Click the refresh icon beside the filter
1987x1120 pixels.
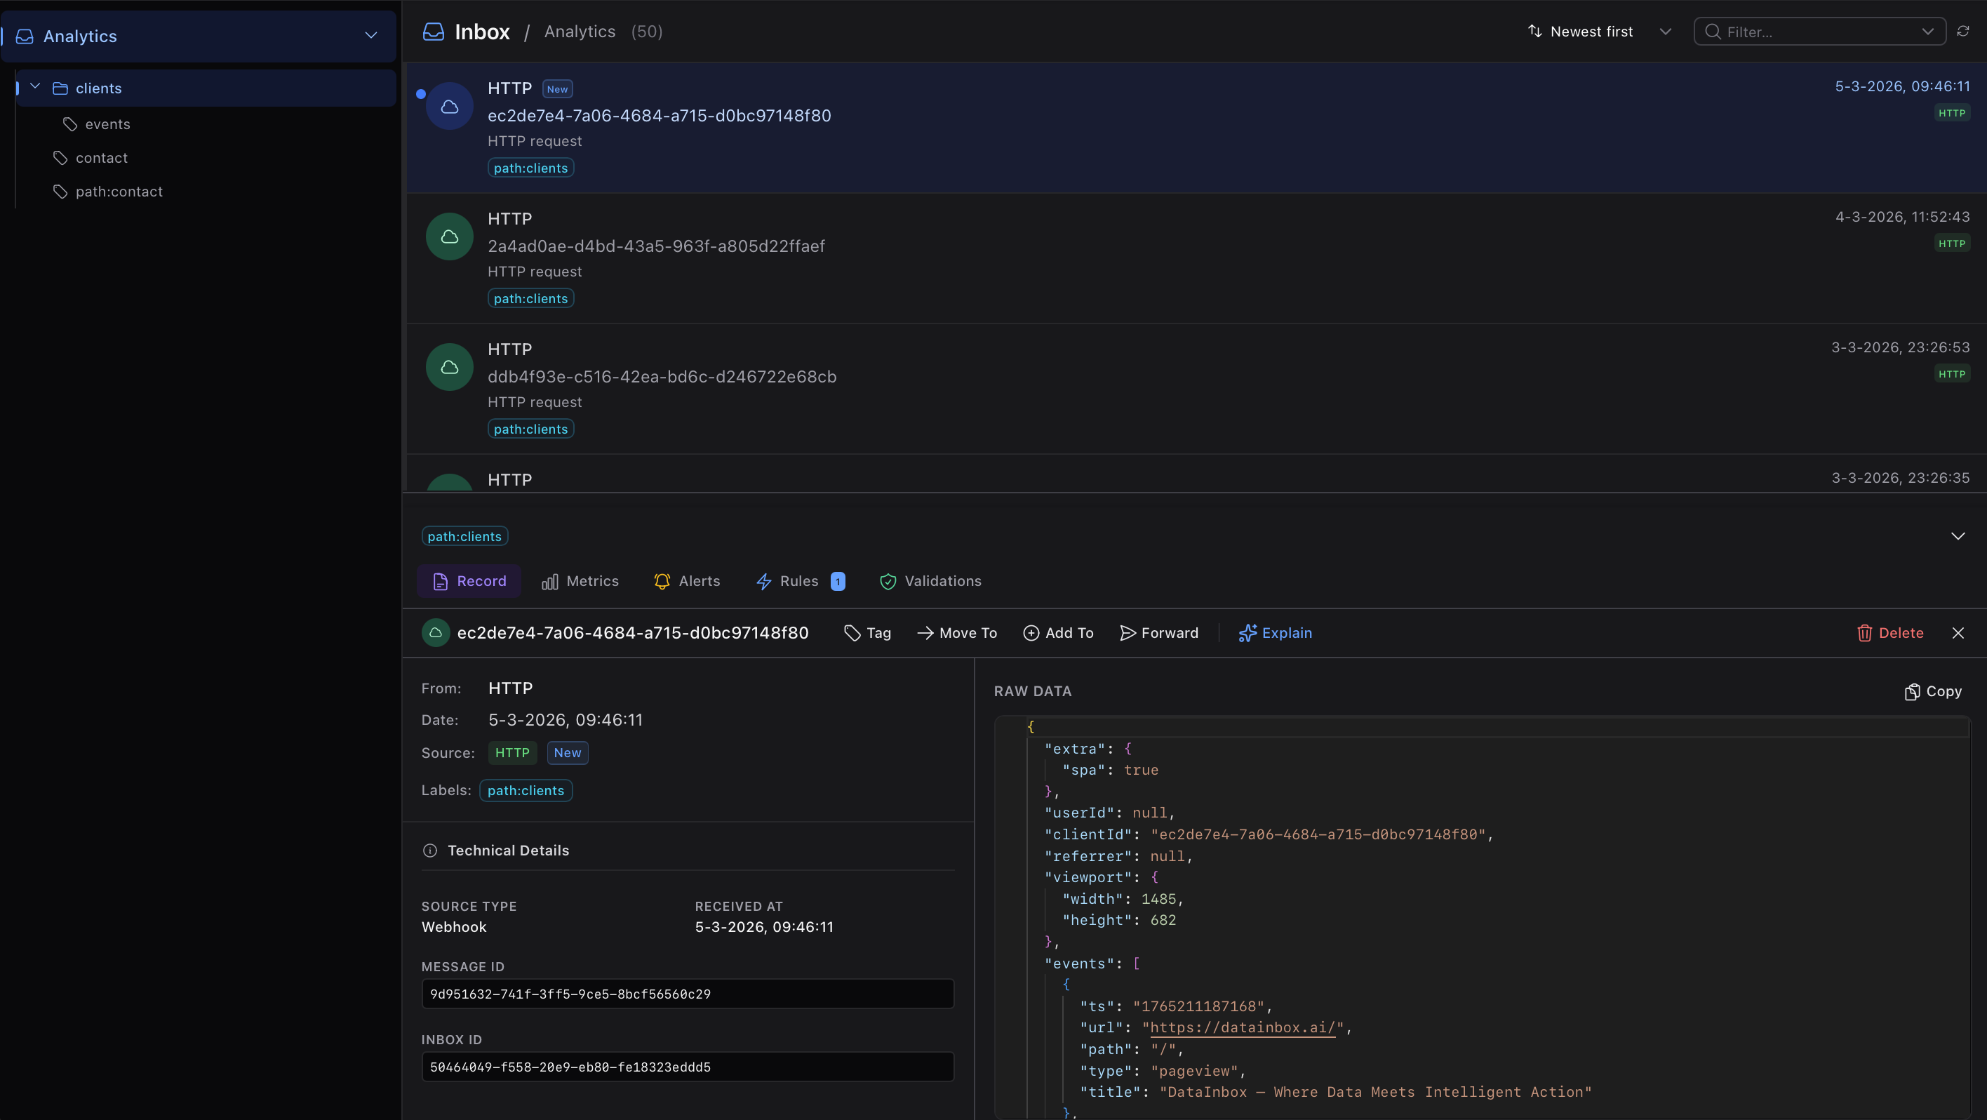[x=1963, y=32]
